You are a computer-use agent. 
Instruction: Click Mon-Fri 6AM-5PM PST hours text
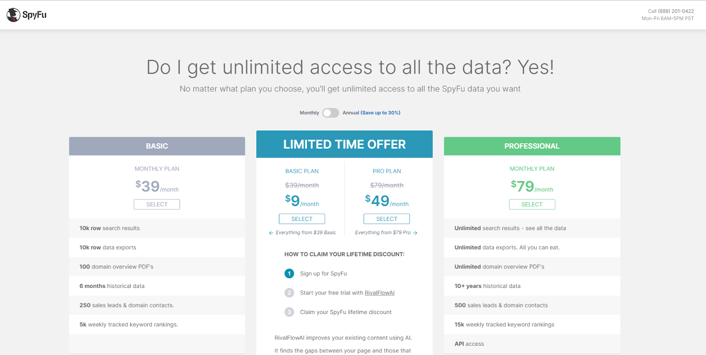668,19
